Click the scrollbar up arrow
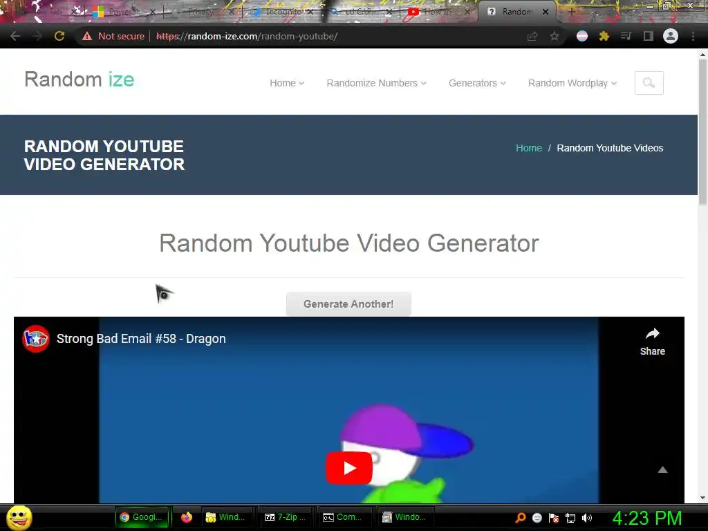The height and width of the screenshot is (531, 708). 702,54
